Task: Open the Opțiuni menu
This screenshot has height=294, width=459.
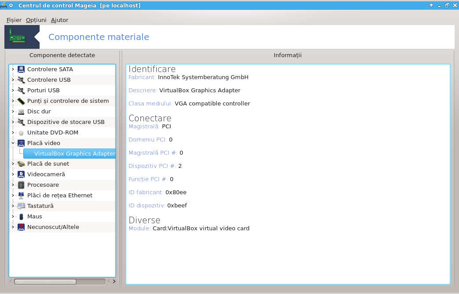Action: (36, 20)
